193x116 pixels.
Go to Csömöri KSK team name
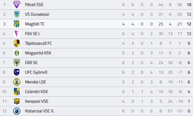tap(37, 92)
